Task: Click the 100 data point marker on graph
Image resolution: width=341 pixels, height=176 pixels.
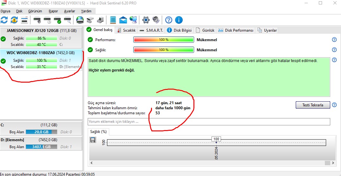Action: click(216, 142)
